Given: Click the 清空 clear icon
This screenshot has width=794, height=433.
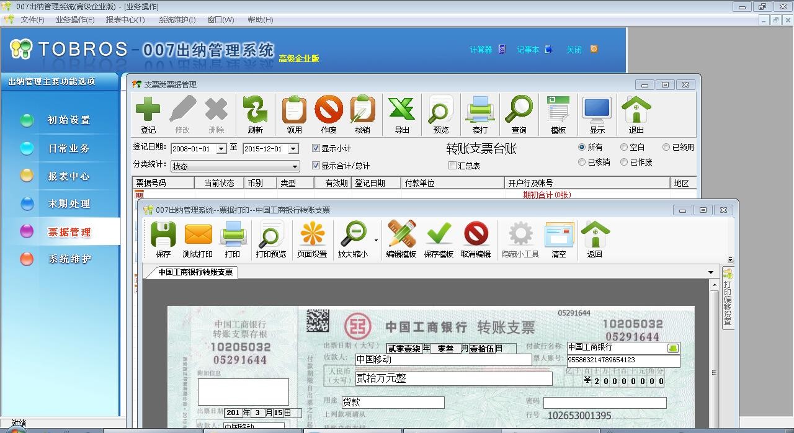Looking at the screenshot, I should (559, 234).
